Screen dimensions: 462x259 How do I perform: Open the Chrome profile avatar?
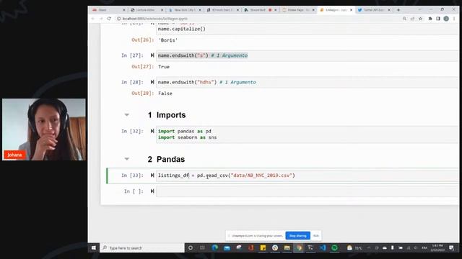[446, 19]
